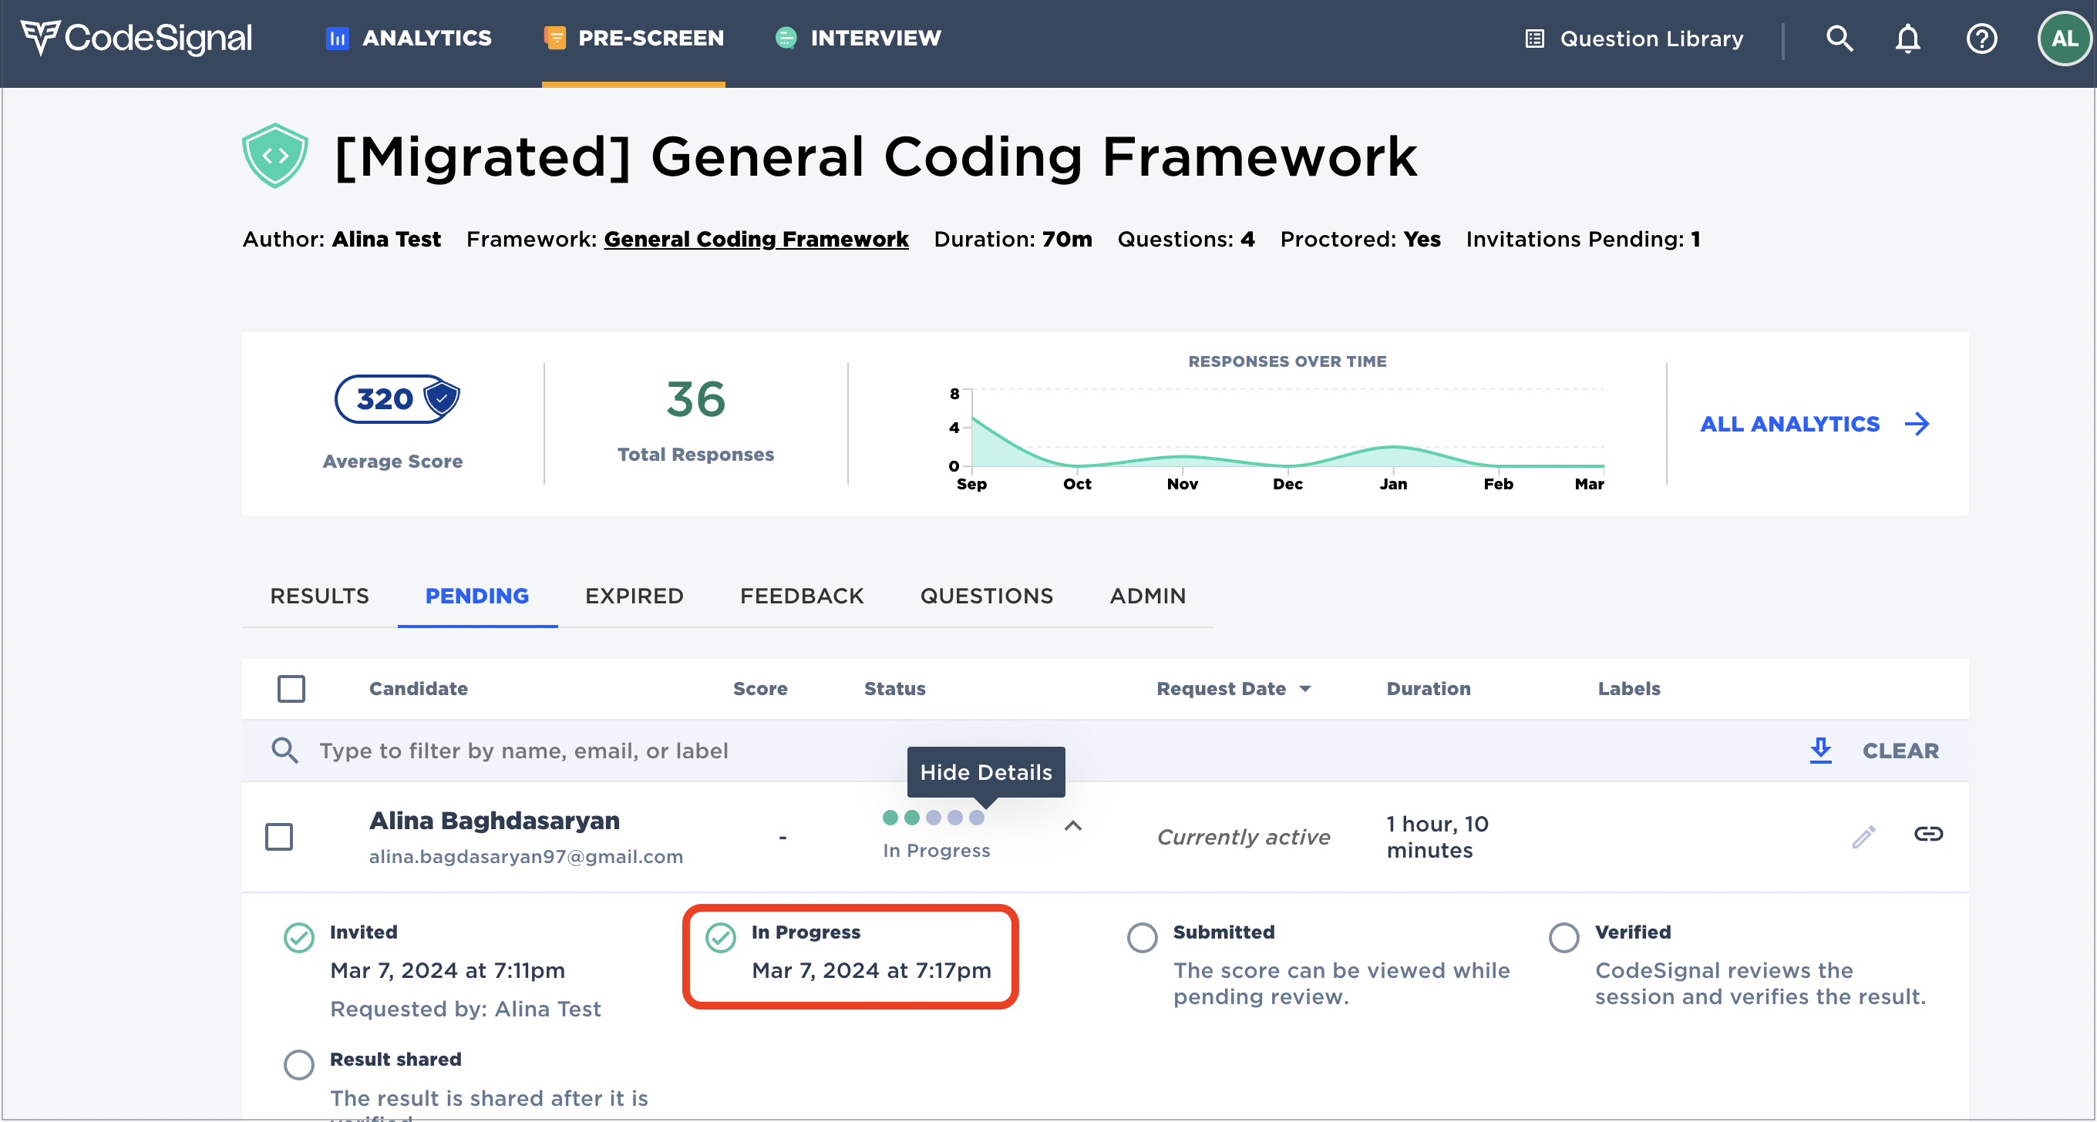
Task: Copy invite link using the chain icon
Action: [1930, 834]
